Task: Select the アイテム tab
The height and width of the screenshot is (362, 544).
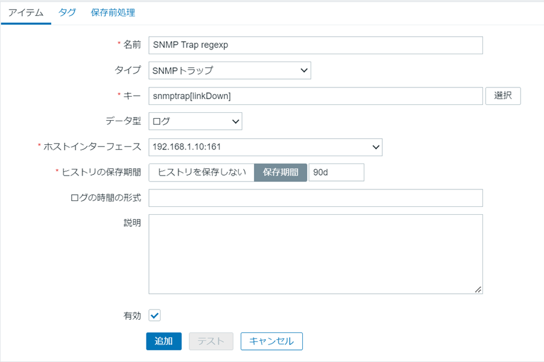Action: 26,13
